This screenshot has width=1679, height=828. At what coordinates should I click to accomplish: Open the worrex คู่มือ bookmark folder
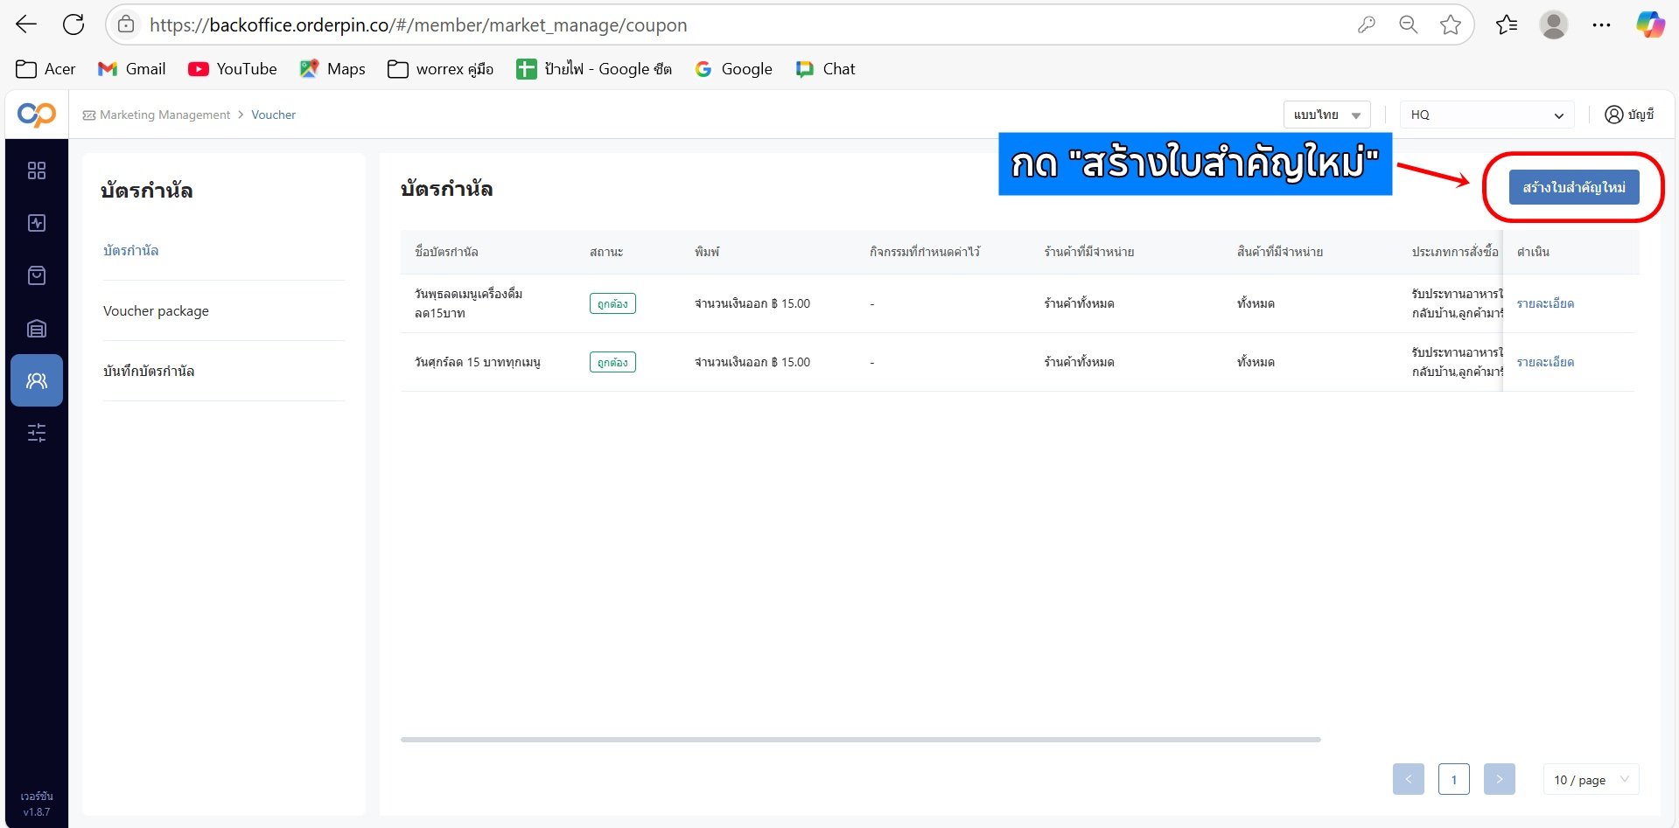click(441, 69)
